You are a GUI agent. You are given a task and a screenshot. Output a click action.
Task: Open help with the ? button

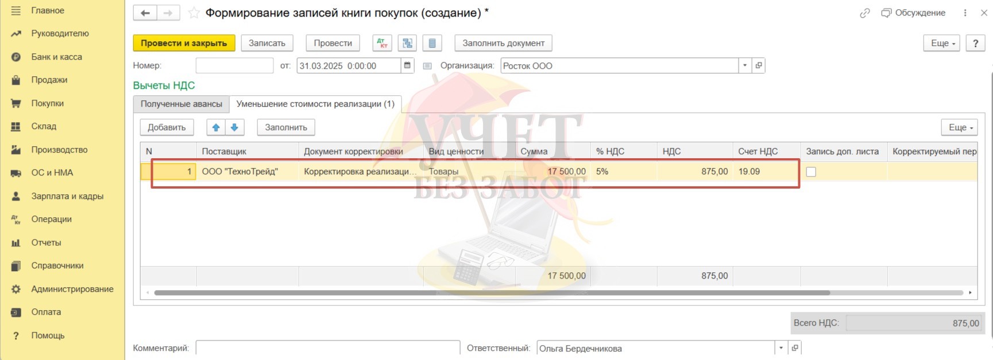(975, 43)
